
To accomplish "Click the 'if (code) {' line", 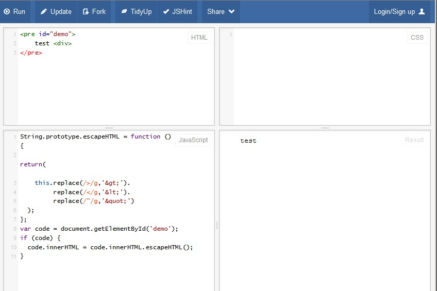I will [40, 238].
